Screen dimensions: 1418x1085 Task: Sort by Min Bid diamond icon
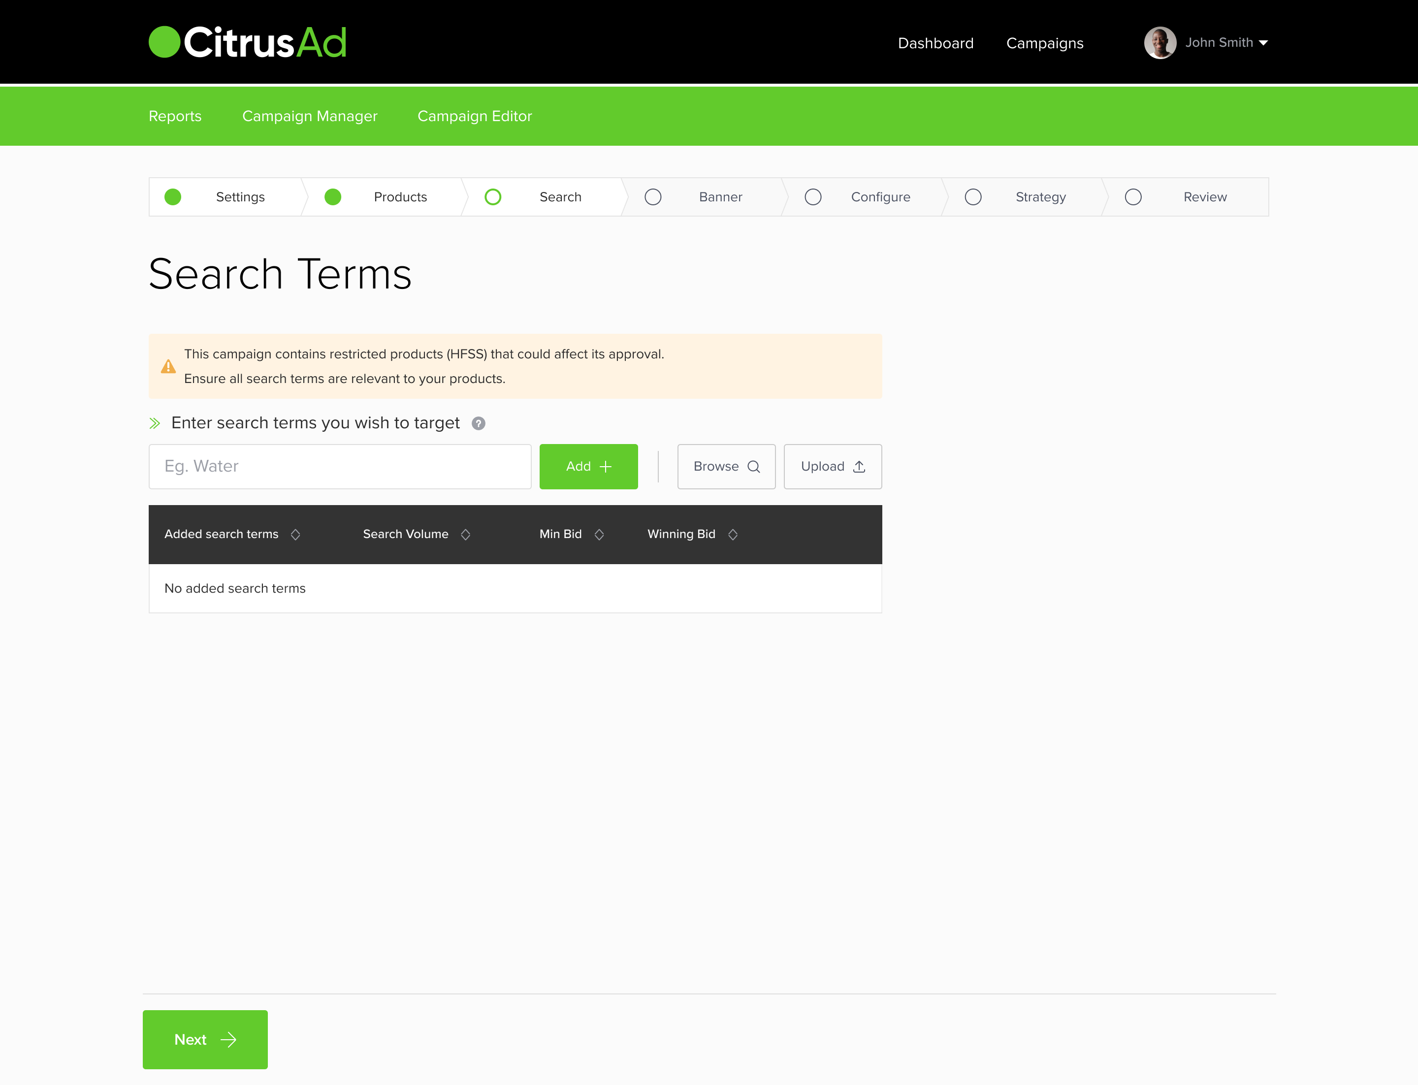click(x=599, y=534)
